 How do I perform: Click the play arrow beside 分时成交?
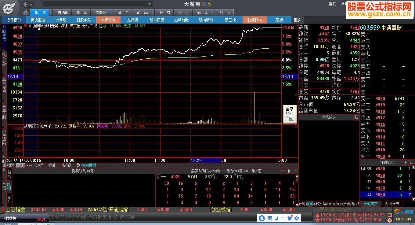tap(406, 162)
